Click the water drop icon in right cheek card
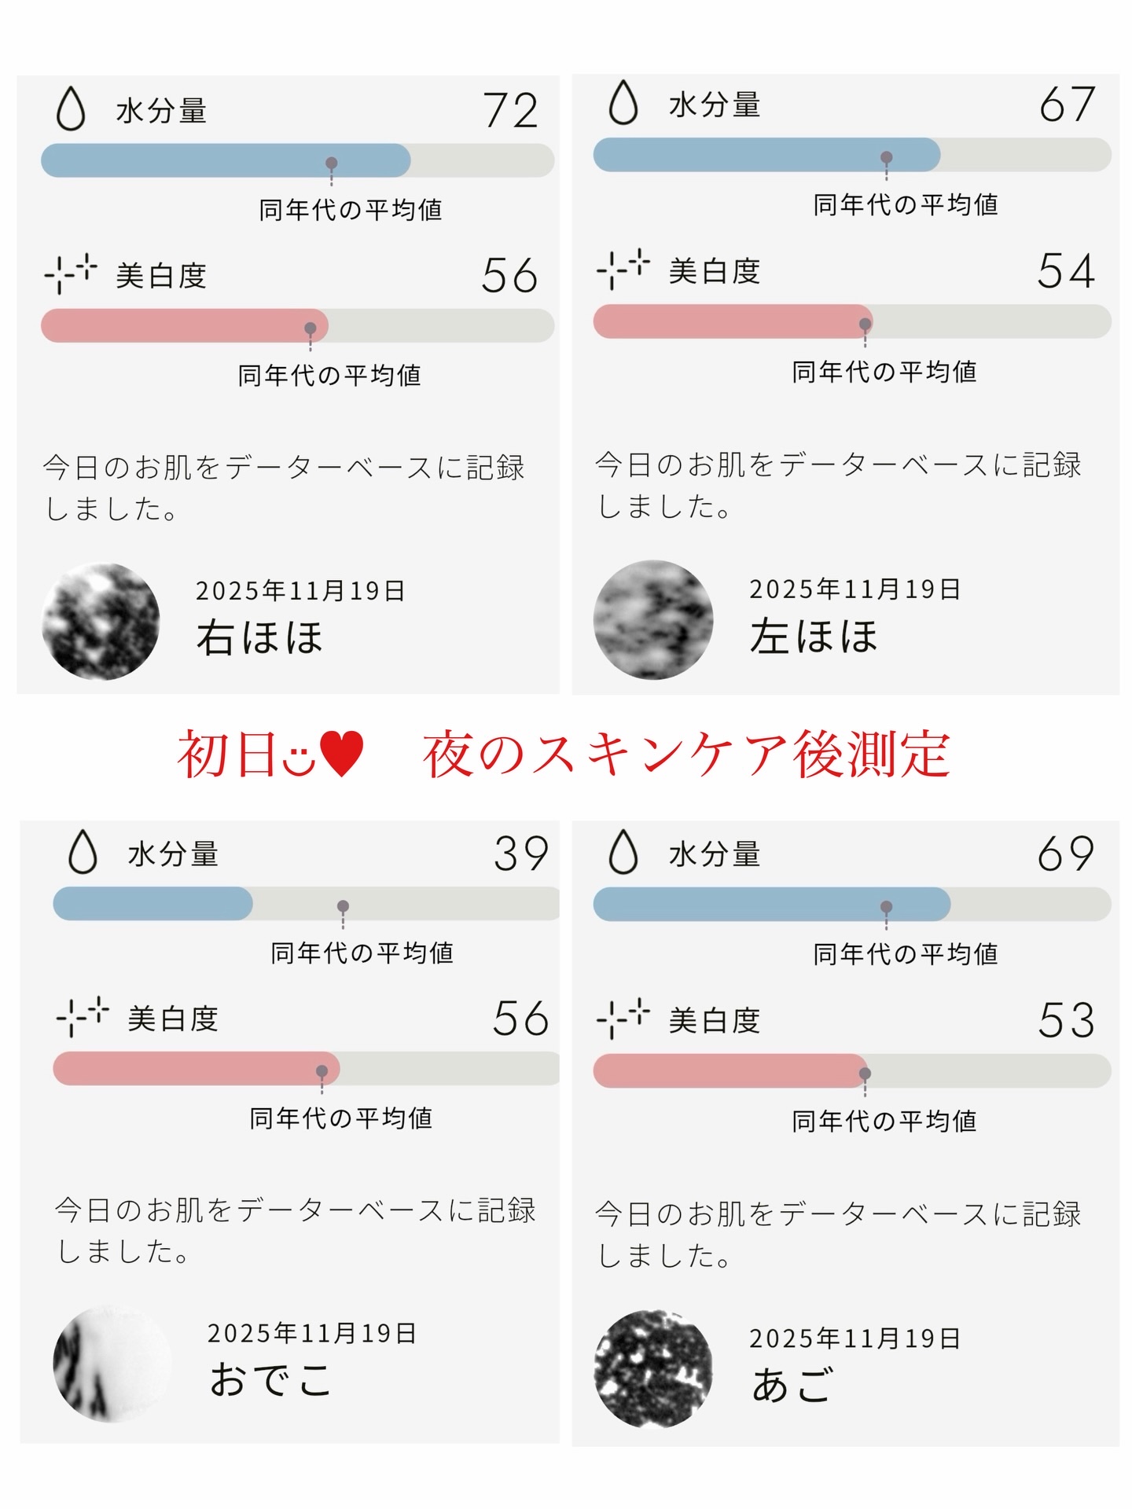 (71, 108)
